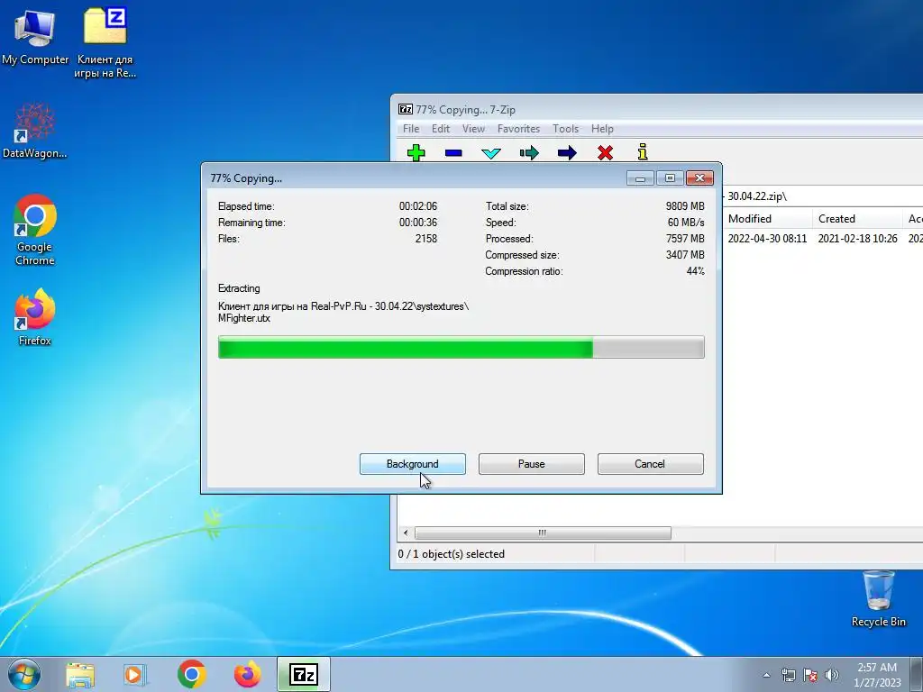Launch Chrome from the taskbar
The image size is (923, 692).
click(191, 674)
